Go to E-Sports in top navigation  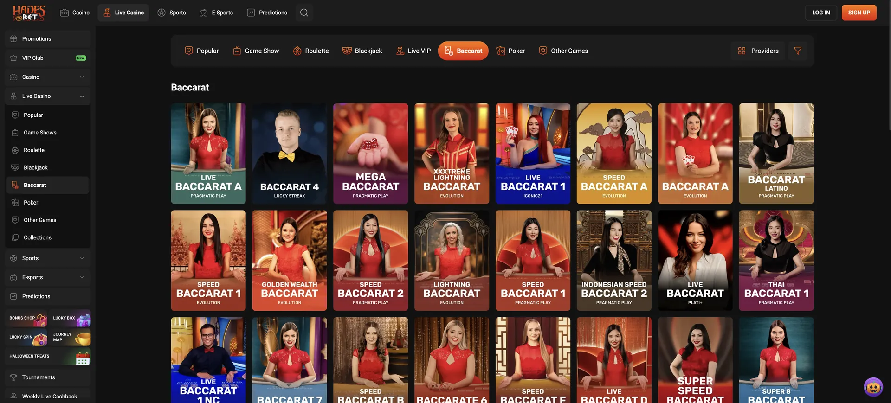216,13
